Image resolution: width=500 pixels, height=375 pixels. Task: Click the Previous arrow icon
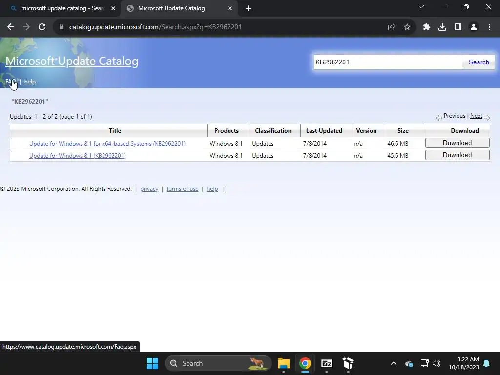point(439,118)
